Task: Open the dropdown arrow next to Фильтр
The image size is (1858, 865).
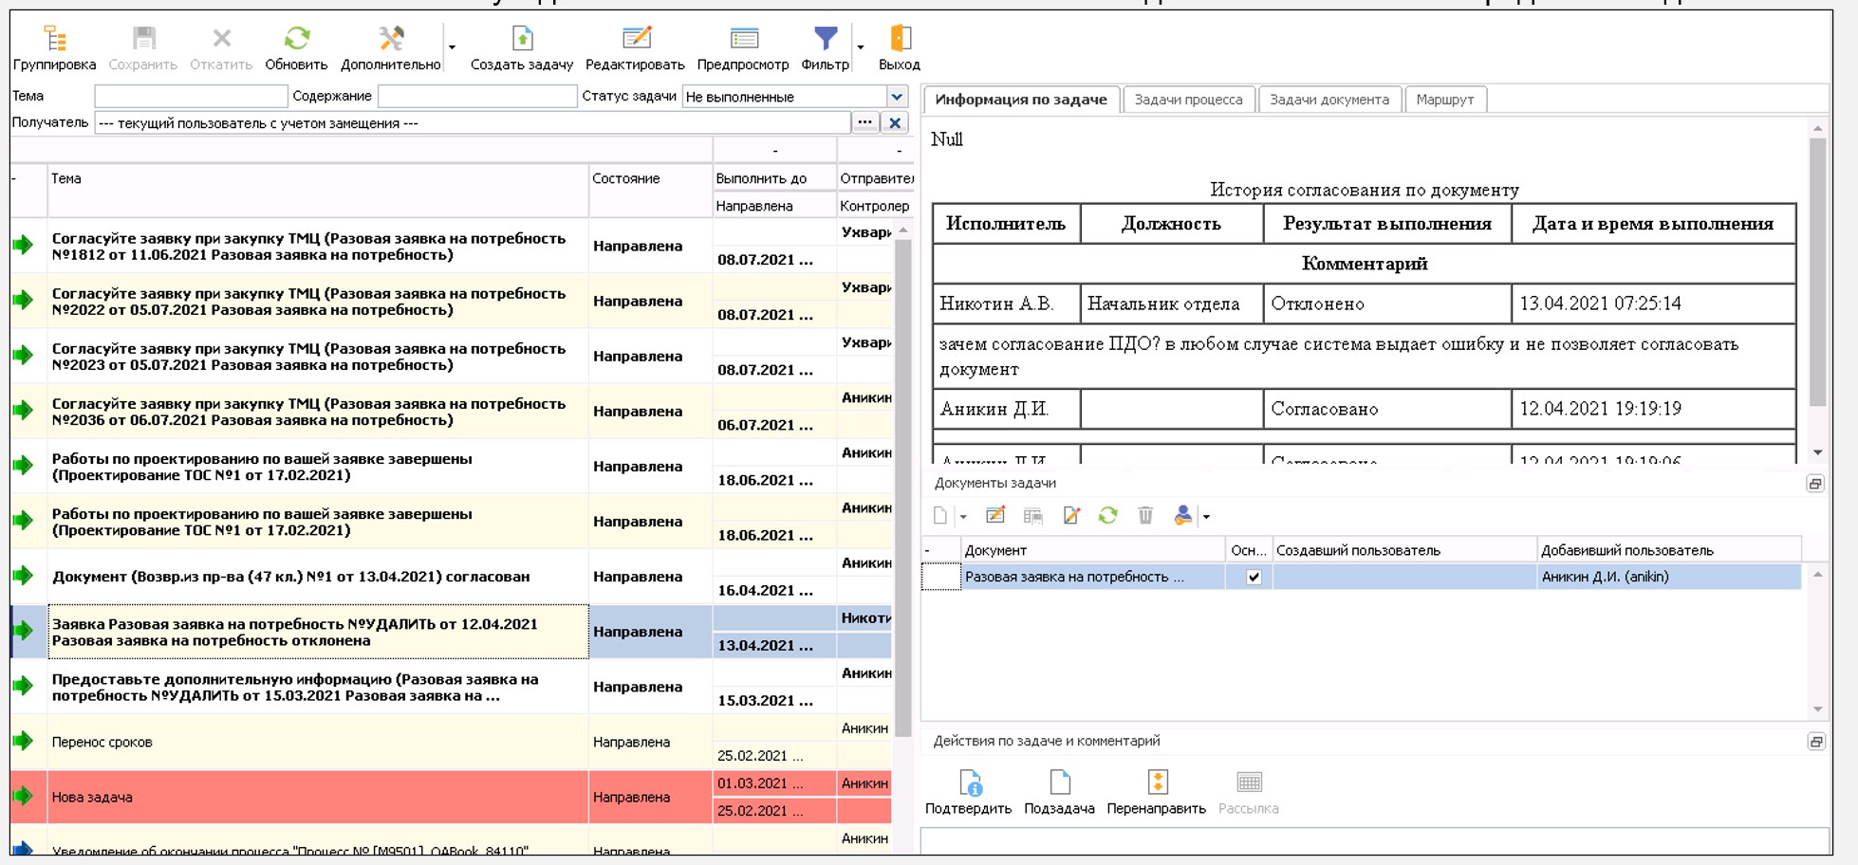Action: pyautogui.click(x=861, y=46)
